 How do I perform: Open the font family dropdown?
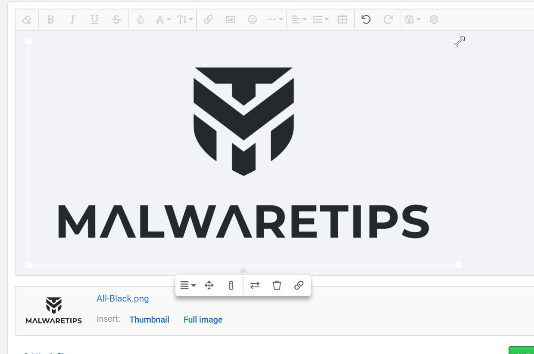[x=163, y=20]
